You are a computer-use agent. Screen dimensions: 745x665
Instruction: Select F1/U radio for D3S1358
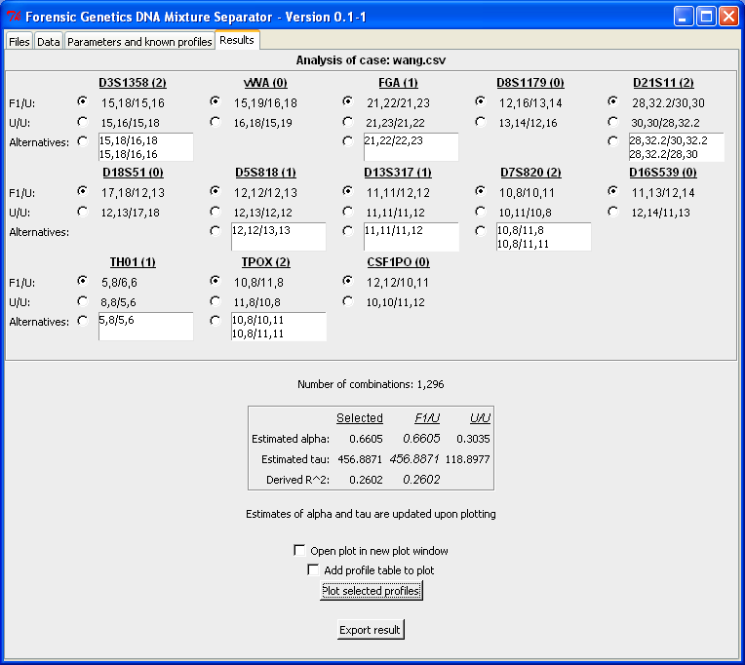[83, 101]
